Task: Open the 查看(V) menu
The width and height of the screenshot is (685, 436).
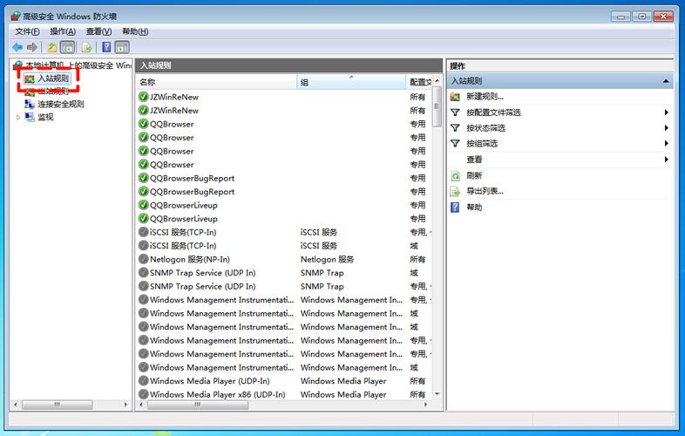Action: tap(98, 31)
